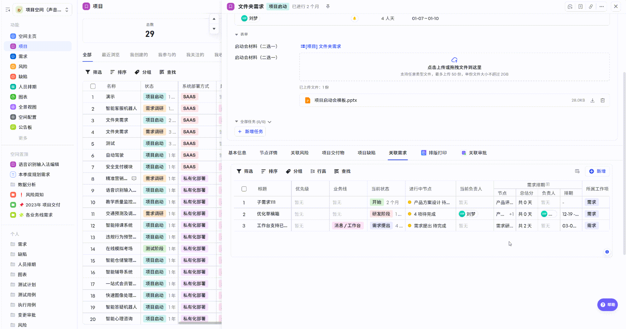Image resolution: width=626 pixels, height=329 pixels.
Task: Open the 测试计划 folder under 个人
Action: pos(27,285)
